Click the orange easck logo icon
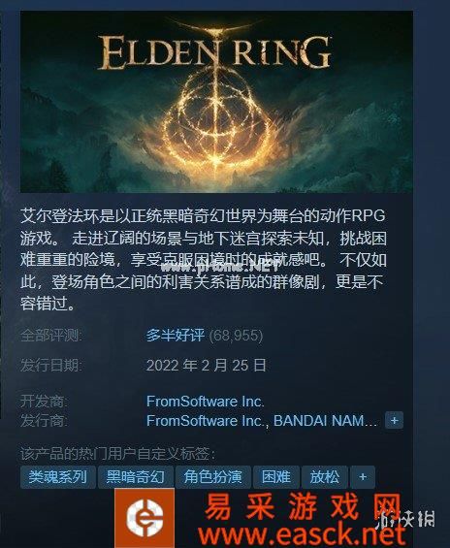Screen dimensions: 450x548 point(145,518)
